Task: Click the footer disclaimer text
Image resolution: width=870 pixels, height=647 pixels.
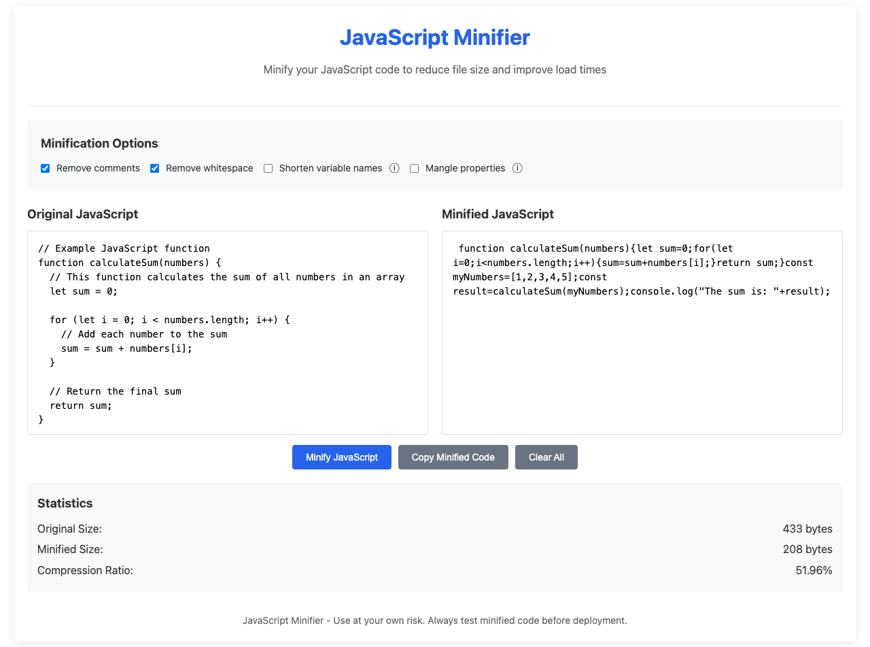Action: 435,620
